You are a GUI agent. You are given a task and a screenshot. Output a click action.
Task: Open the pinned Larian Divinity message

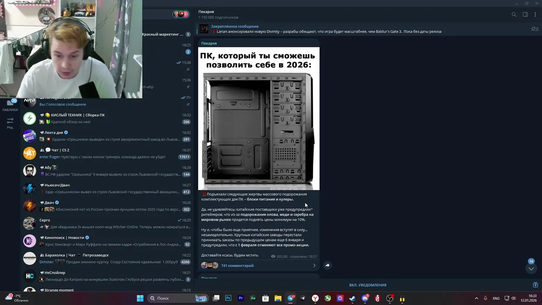326,29
